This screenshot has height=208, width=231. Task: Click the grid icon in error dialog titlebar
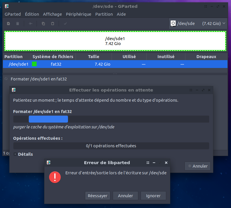pos(148,163)
